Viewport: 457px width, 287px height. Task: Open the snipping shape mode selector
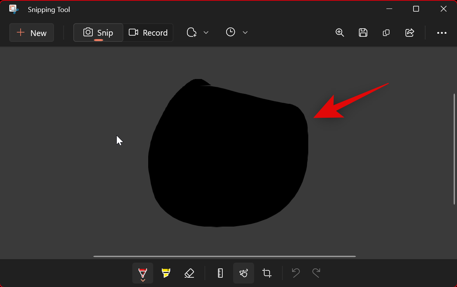192,32
